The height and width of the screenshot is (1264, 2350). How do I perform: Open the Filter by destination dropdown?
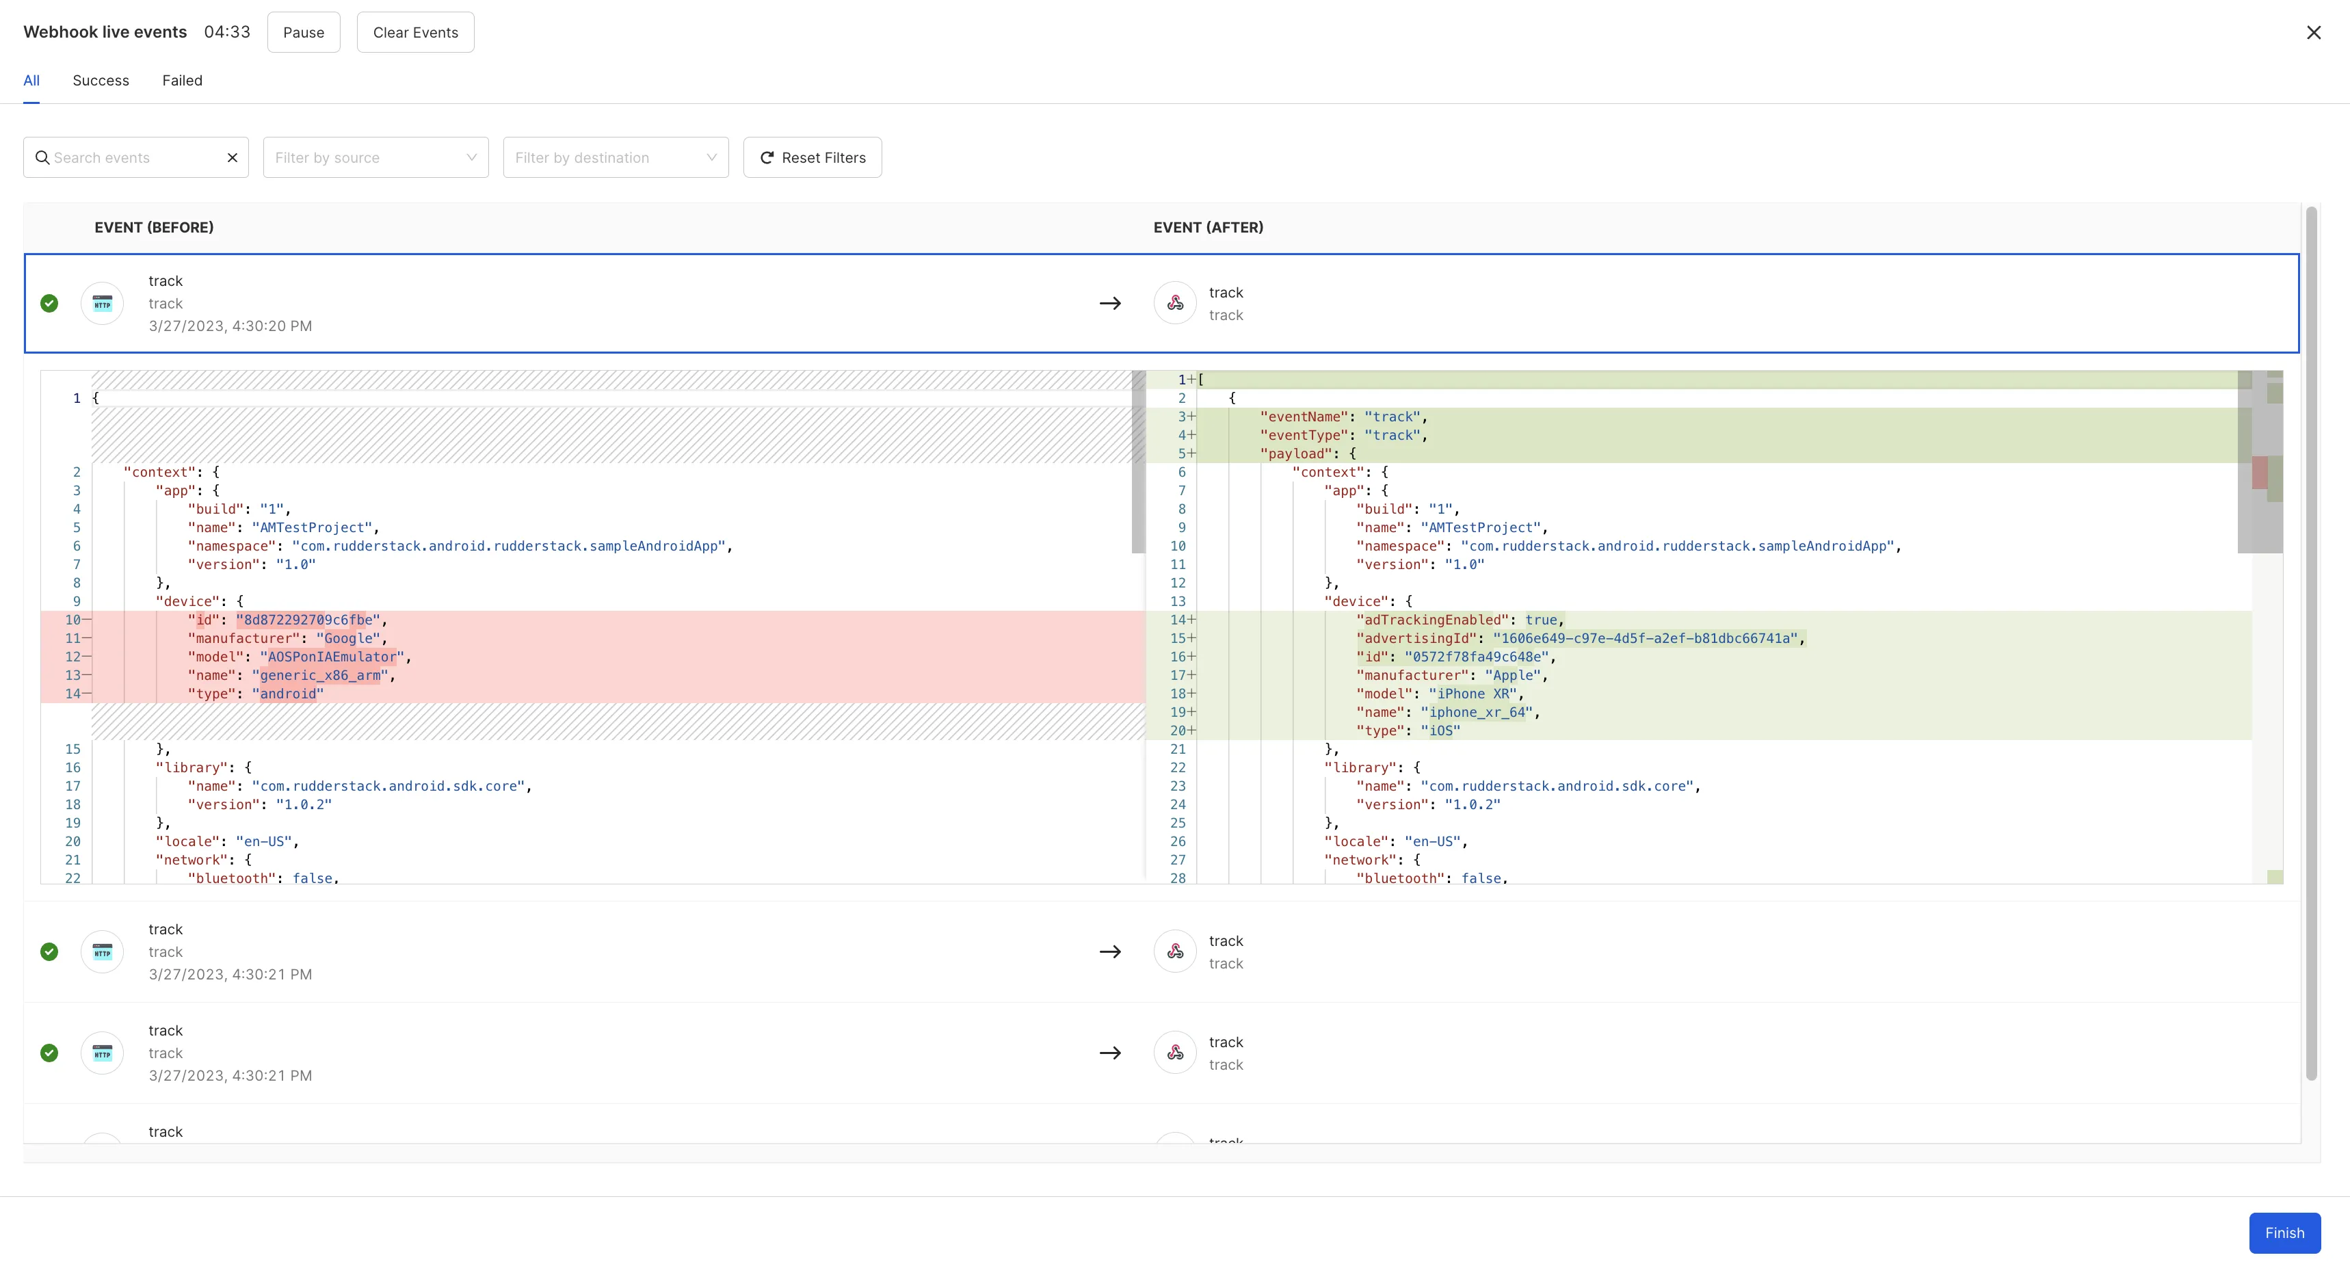[x=616, y=158]
